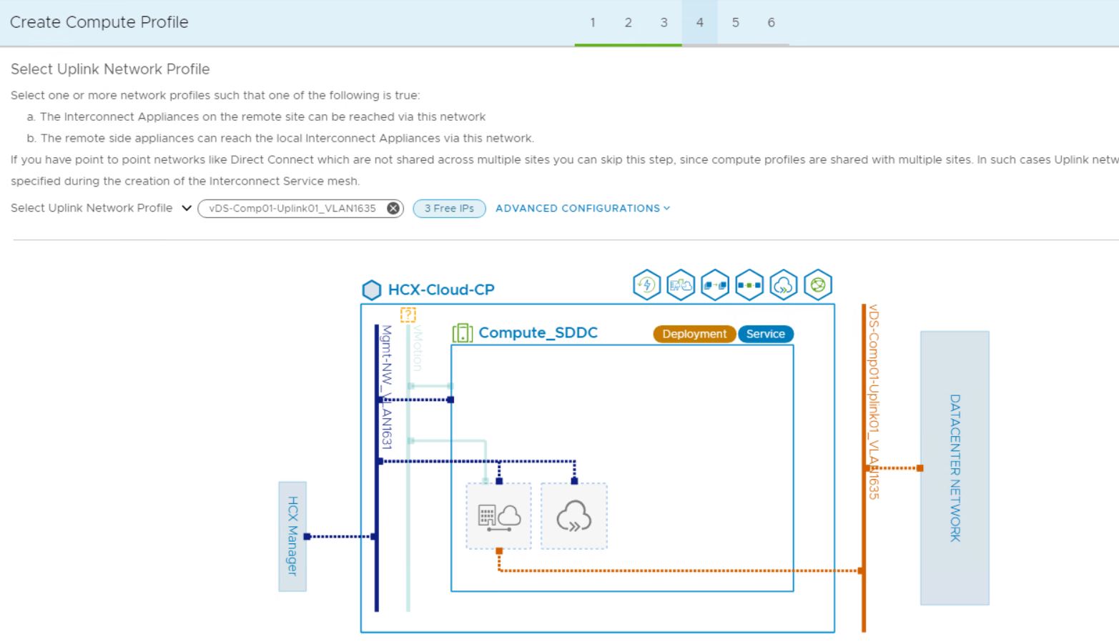Click the orange Deployment badge

click(x=694, y=334)
